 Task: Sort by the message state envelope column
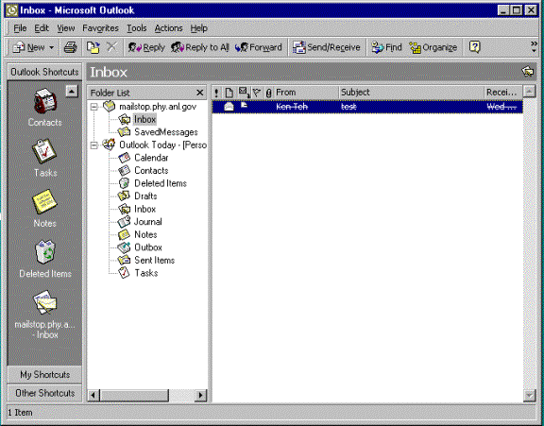click(244, 93)
